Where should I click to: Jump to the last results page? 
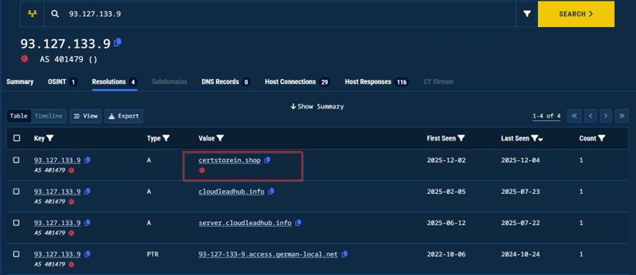pos(622,116)
